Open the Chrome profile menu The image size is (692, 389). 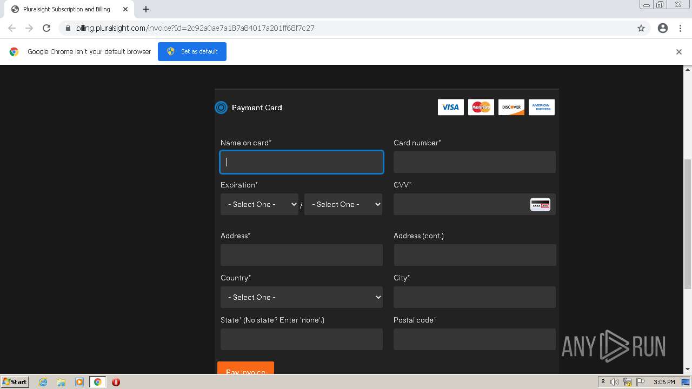click(663, 28)
